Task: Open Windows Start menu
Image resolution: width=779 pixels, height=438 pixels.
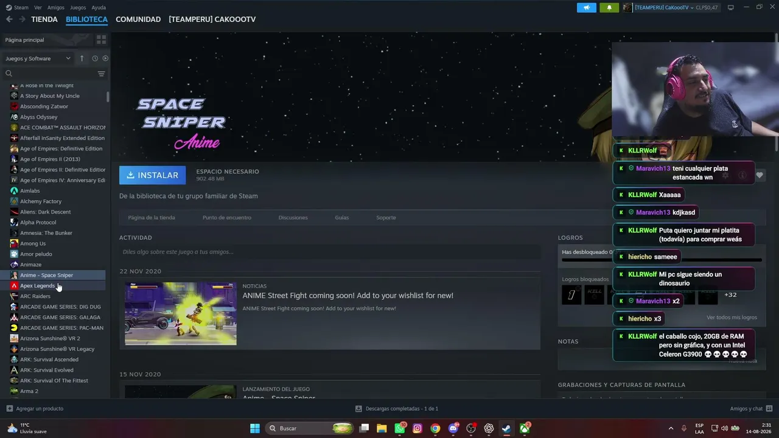Action: [255, 428]
